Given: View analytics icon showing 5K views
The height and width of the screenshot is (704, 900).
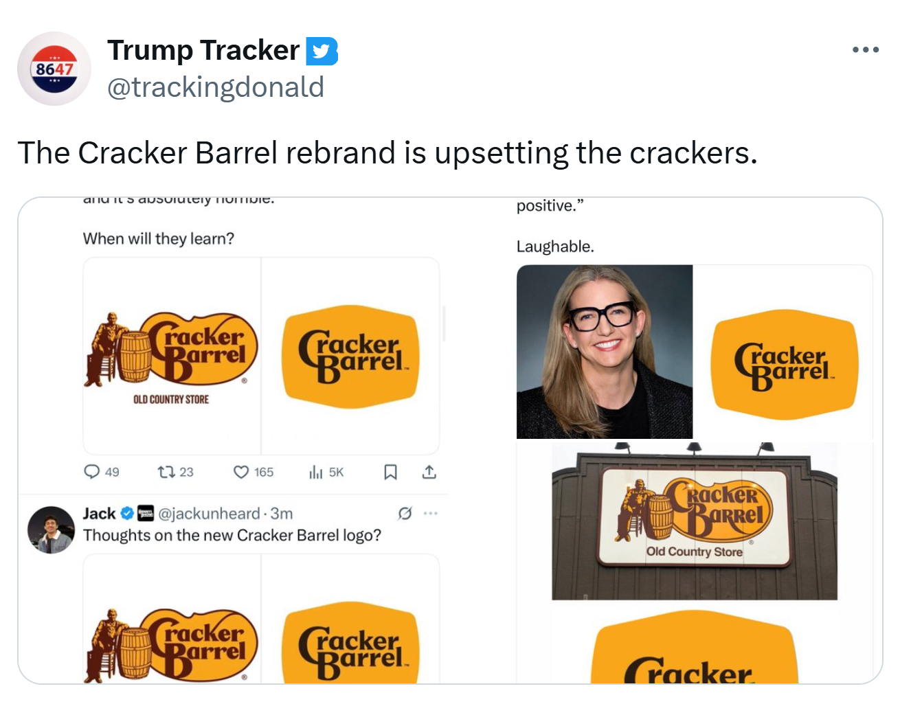Looking at the screenshot, I should click(316, 472).
